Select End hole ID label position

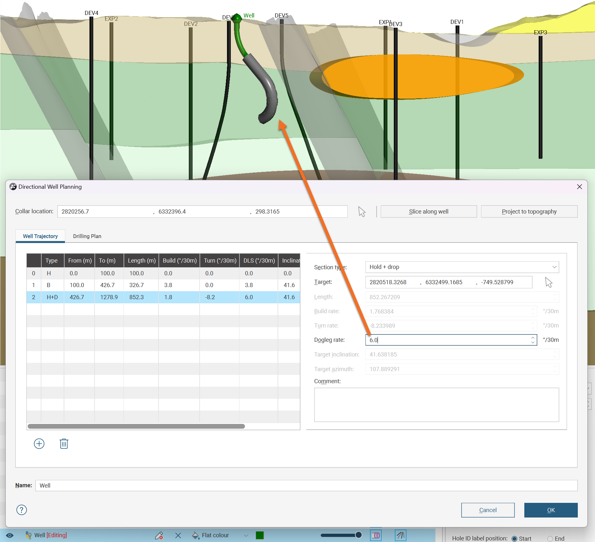(550, 538)
